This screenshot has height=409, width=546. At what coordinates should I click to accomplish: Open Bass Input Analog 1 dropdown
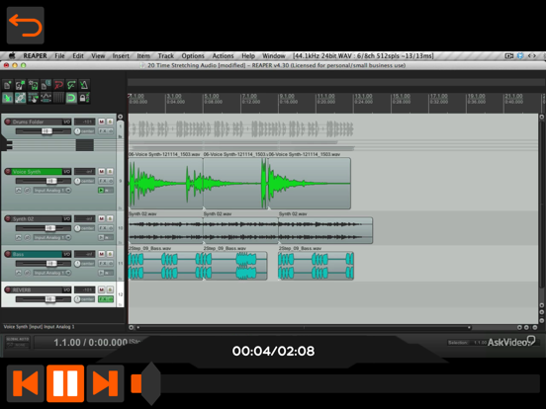tap(51, 273)
